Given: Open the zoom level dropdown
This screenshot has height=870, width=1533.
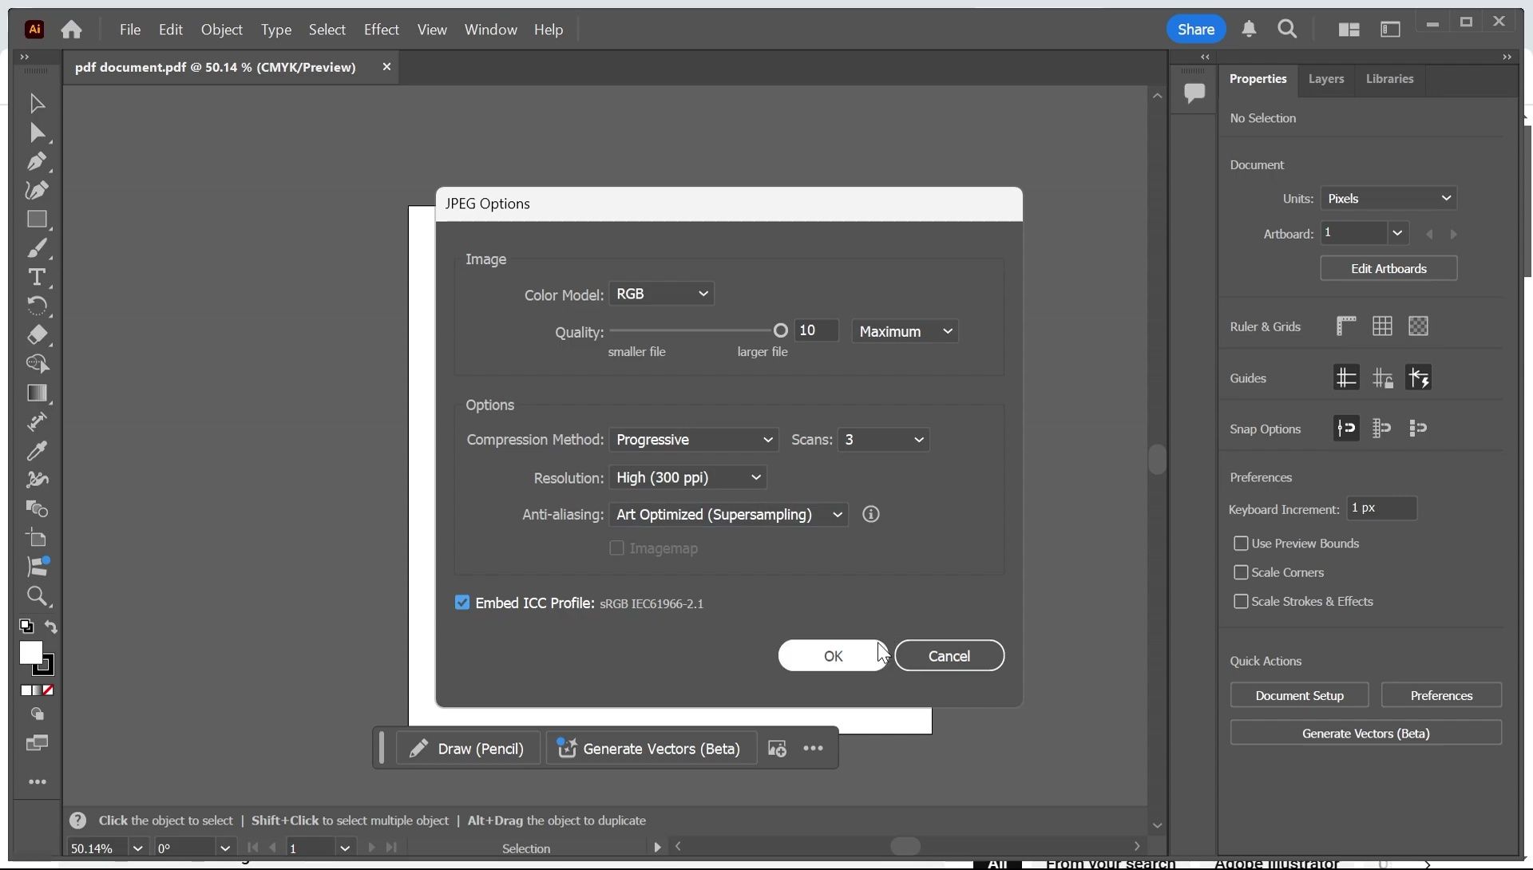Looking at the screenshot, I should click(137, 848).
